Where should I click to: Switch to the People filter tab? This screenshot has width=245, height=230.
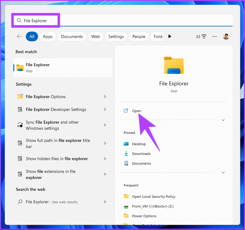(x=139, y=36)
